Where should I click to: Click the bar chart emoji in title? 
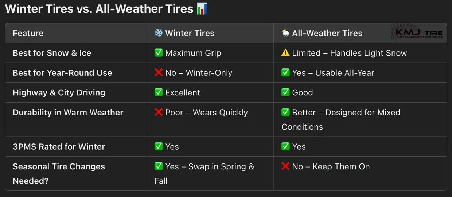(x=202, y=8)
